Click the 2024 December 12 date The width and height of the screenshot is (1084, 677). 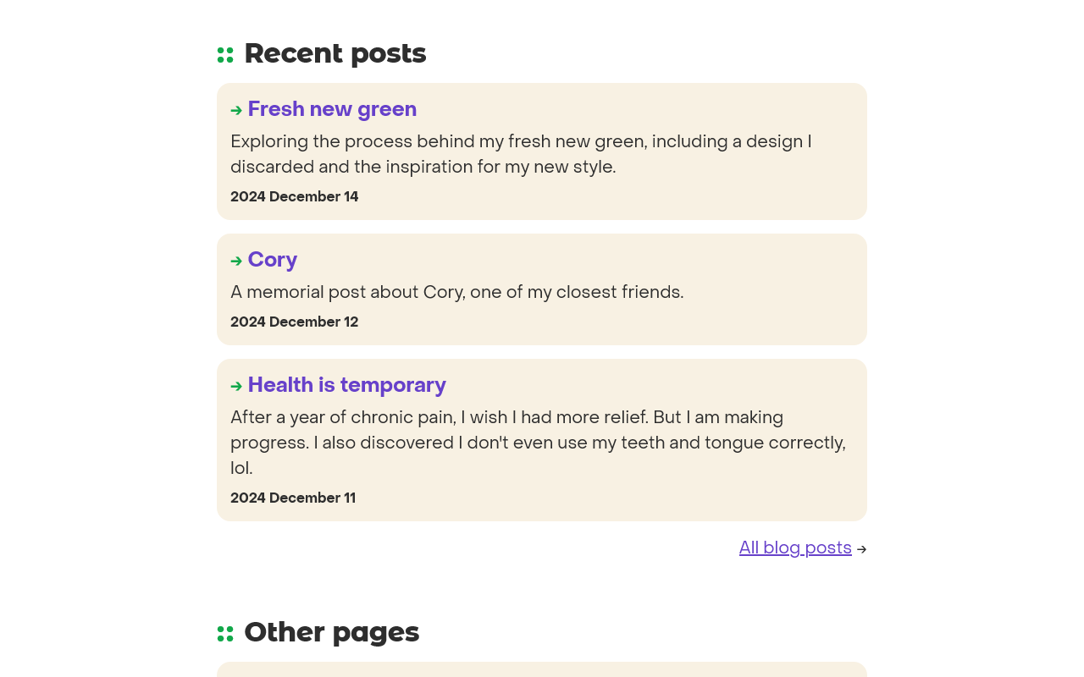(295, 322)
